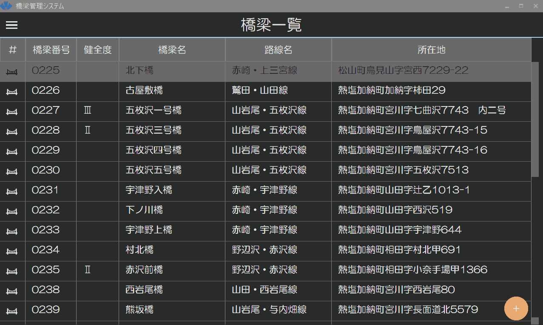Screen dimensions: 543x325
Task: Open bridge entry 五枚沢一号橋
Action: 154,111
